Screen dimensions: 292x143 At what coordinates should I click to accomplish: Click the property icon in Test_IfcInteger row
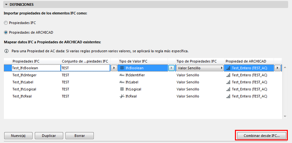[228, 75]
